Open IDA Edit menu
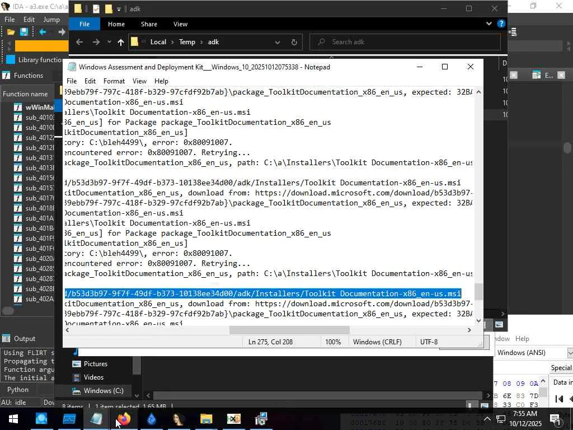The image size is (573, 430). coord(29,20)
